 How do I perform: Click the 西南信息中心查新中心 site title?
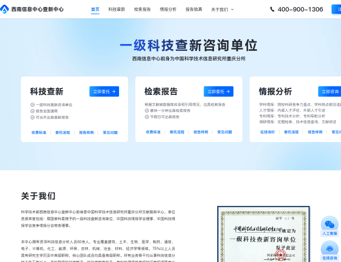pos(37,9)
